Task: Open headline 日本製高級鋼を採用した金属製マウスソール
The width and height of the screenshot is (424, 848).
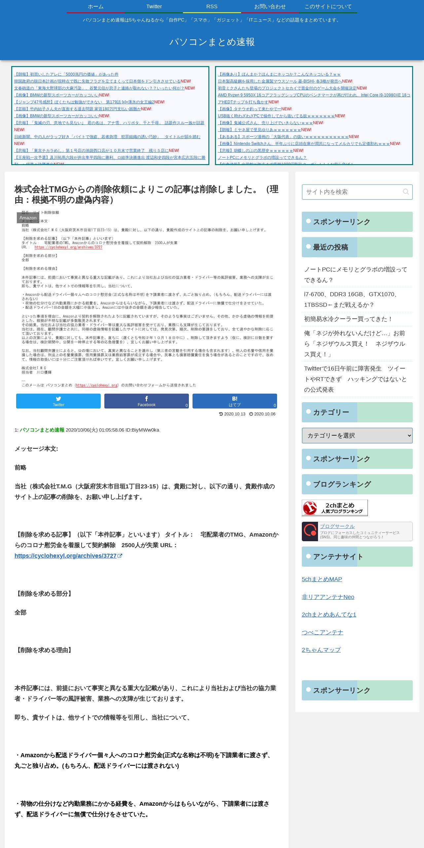Action: coord(280,81)
